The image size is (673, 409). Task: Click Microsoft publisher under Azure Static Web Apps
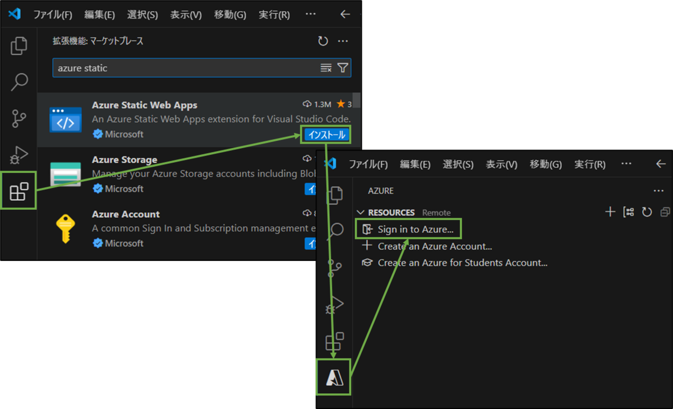tap(124, 134)
